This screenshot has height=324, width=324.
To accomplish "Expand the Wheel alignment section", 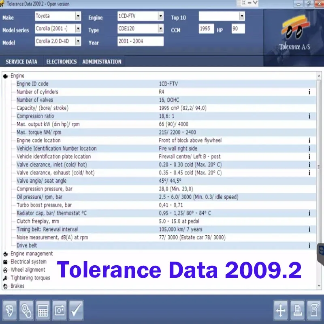I will (x=28, y=270).
